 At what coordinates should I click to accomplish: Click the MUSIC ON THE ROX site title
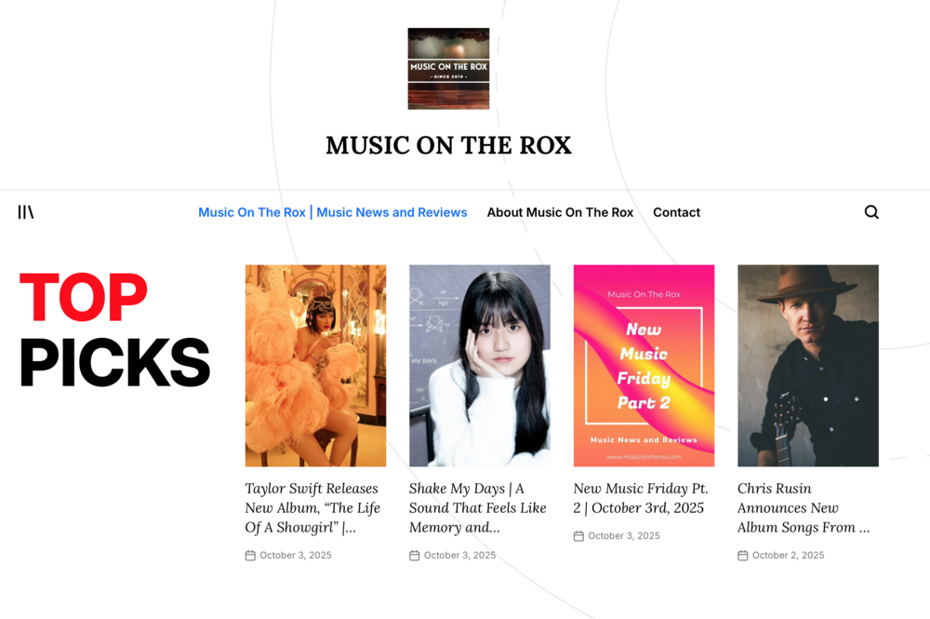tap(448, 145)
